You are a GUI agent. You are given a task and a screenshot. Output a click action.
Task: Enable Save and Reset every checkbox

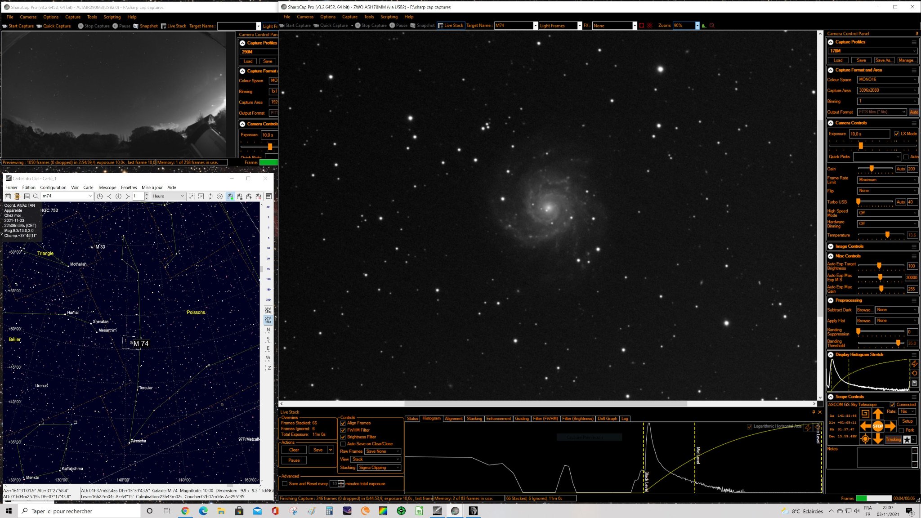285,484
